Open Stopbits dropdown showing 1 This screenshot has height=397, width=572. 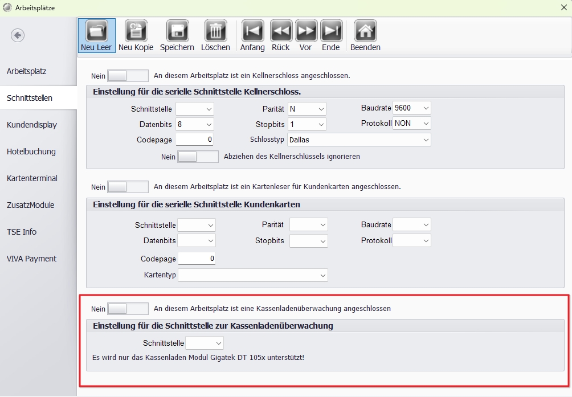coord(307,124)
